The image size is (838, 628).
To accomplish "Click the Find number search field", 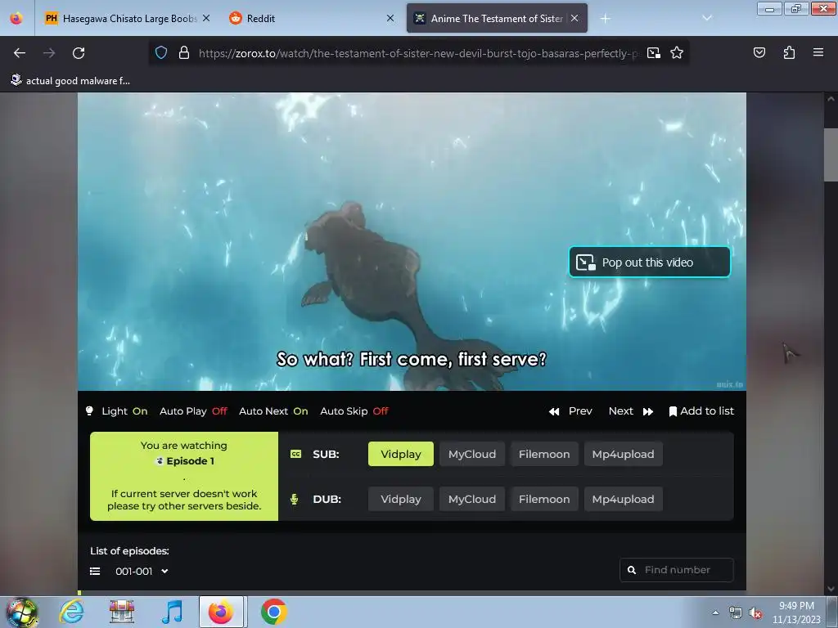I will pyautogui.click(x=677, y=570).
